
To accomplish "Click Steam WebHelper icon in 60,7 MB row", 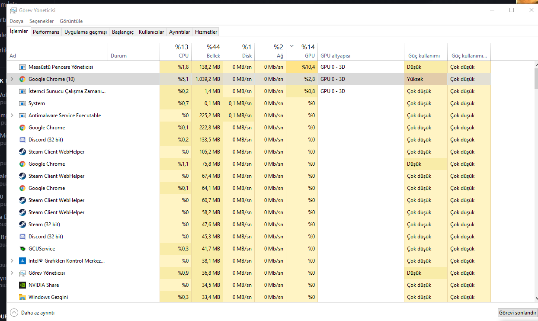I will tap(22, 200).
